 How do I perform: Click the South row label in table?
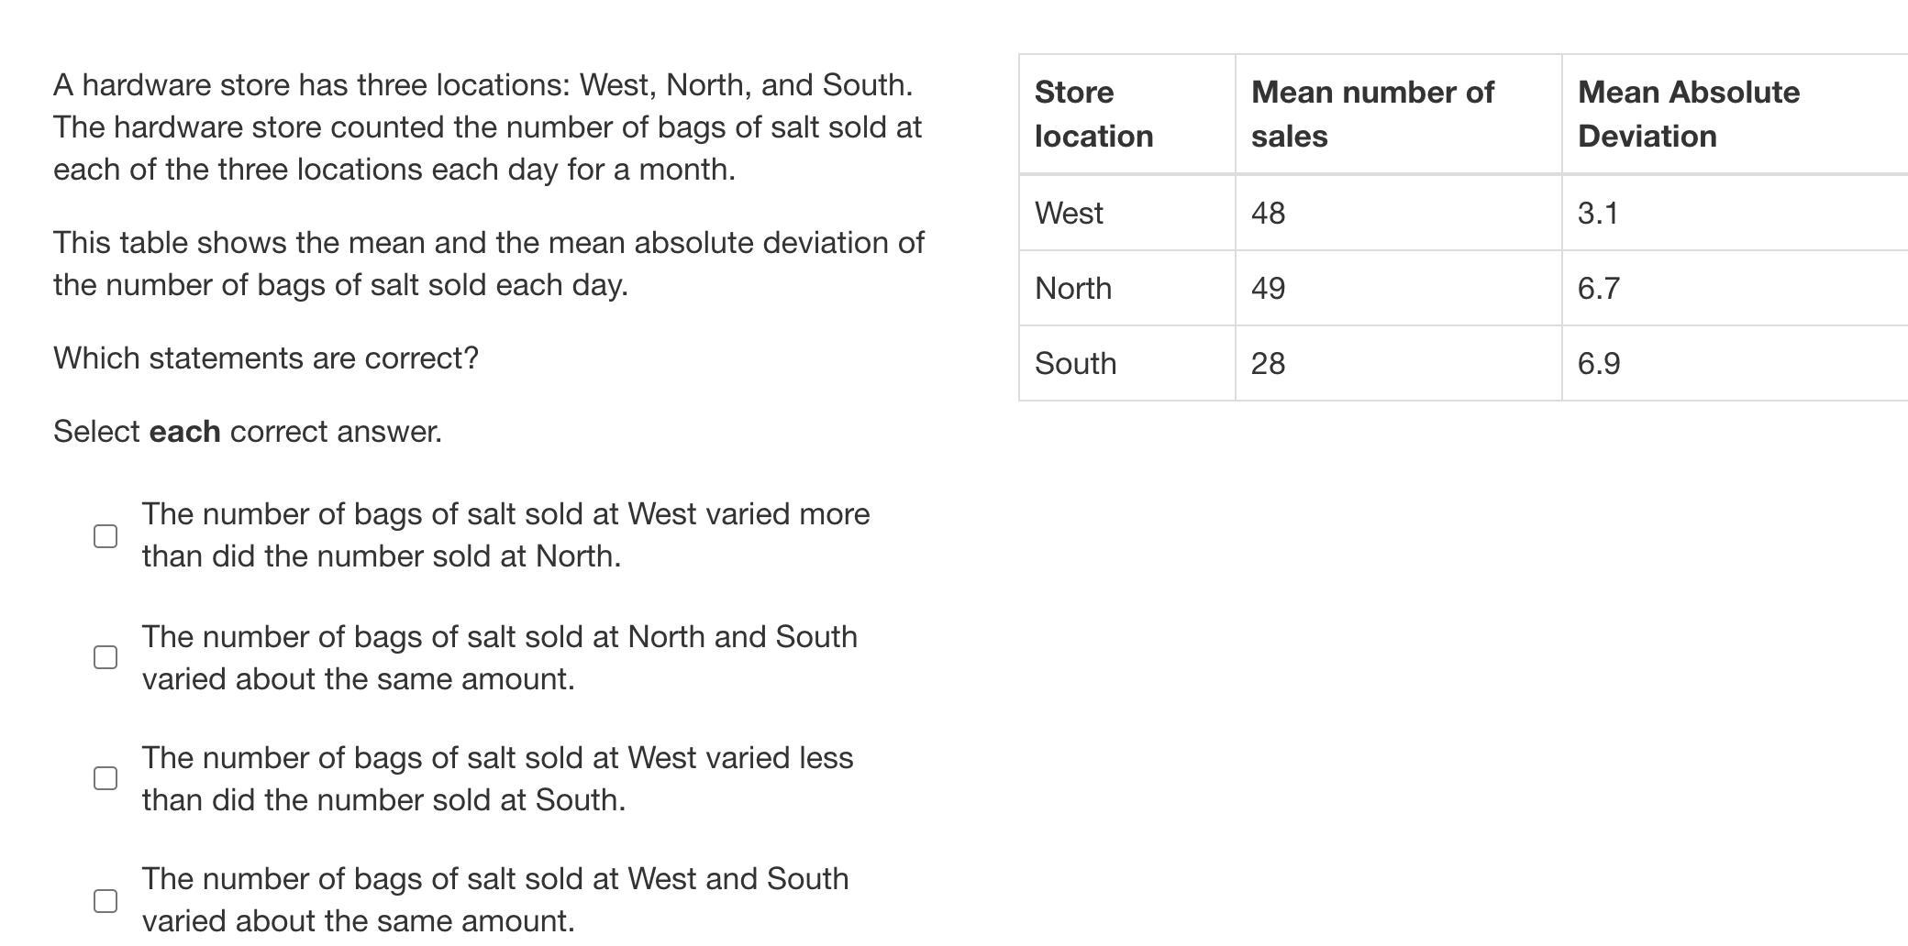[x=1075, y=363]
